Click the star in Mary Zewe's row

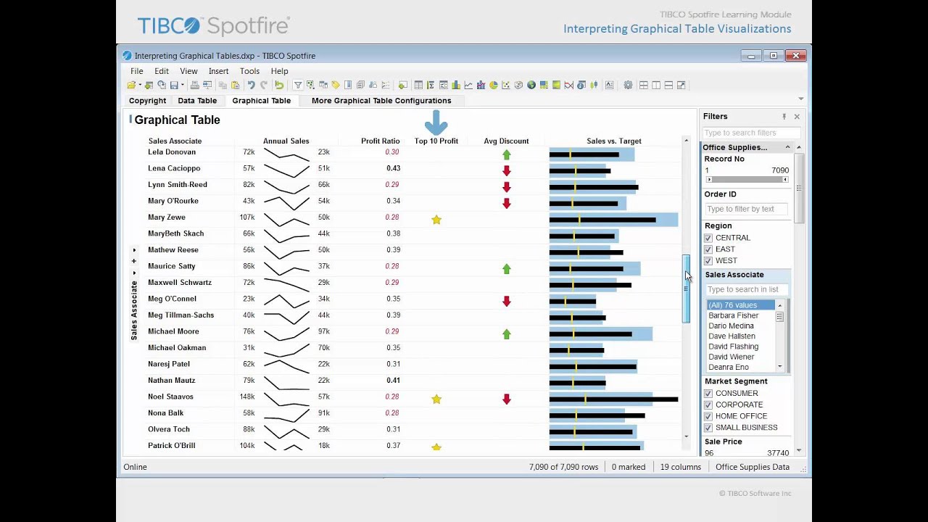click(x=436, y=220)
